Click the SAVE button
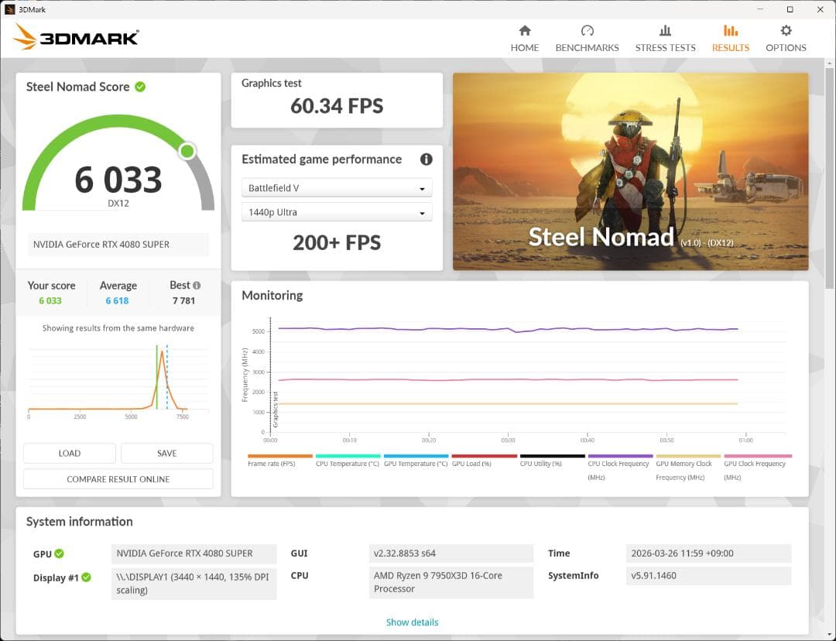The image size is (836, 641). point(167,454)
